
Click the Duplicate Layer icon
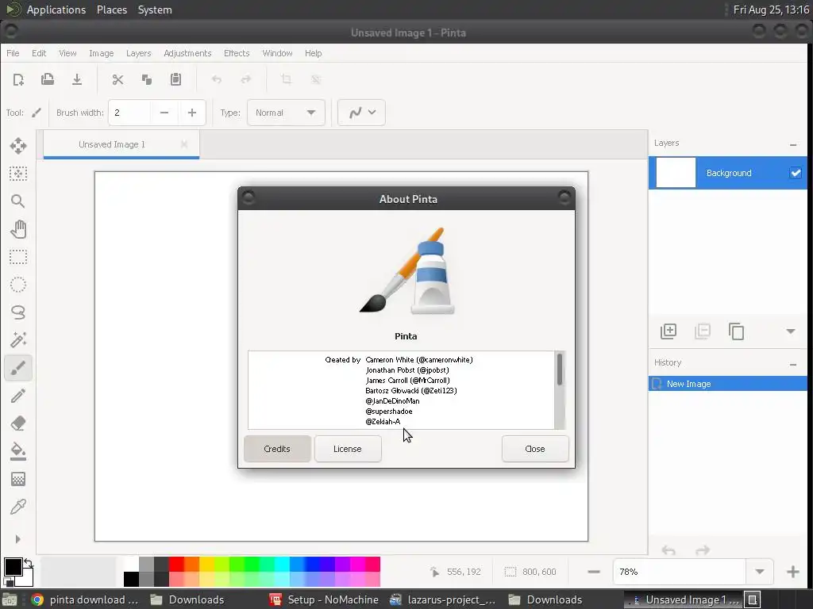pyautogui.click(x=736, y=331)
